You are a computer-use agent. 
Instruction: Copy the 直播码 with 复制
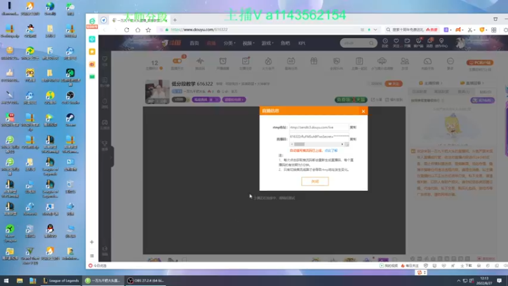(353, 139)
